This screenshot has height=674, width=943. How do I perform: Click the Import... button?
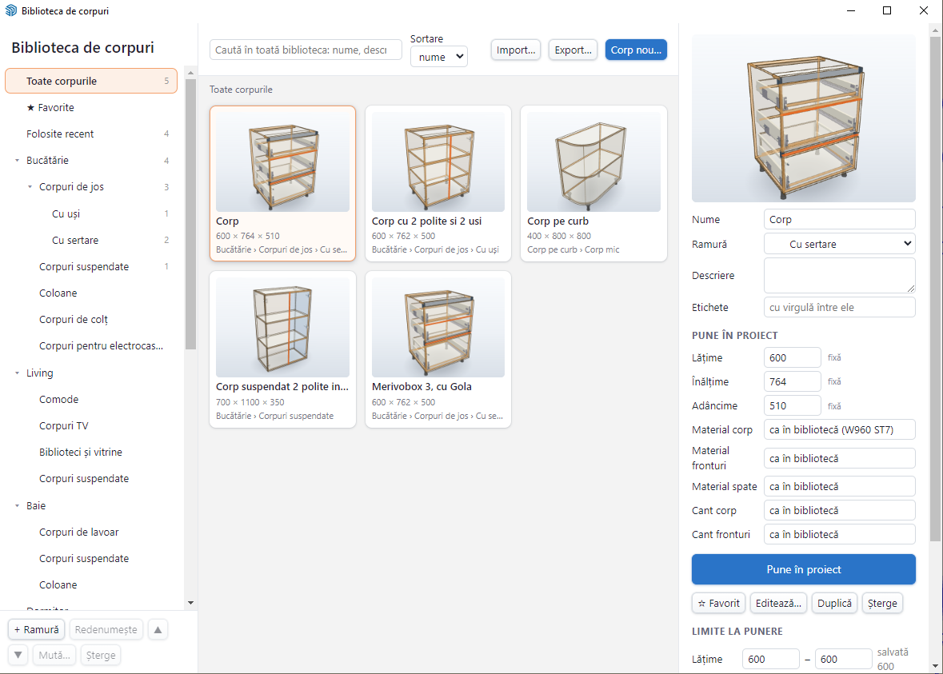click(x=516, y=50)
